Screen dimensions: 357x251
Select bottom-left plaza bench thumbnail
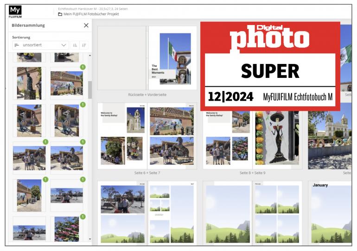point(29,233)
